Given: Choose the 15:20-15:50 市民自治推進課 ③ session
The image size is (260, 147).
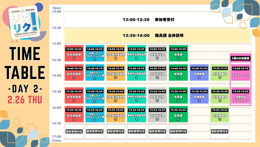Looking at the screenshot, I should point(116,96).
